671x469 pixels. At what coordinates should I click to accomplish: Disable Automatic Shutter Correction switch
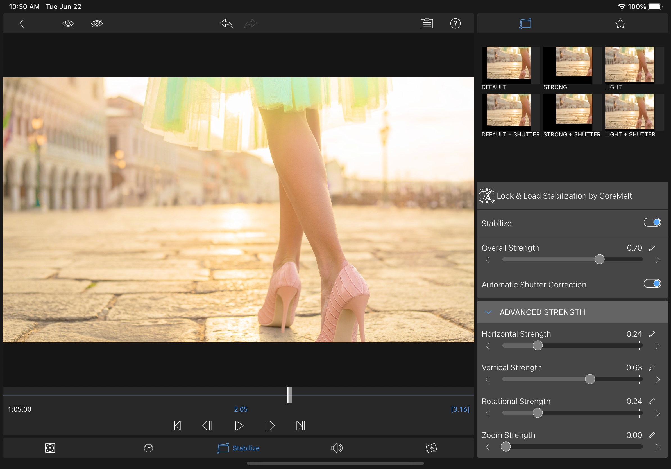(x=652, y=284)
